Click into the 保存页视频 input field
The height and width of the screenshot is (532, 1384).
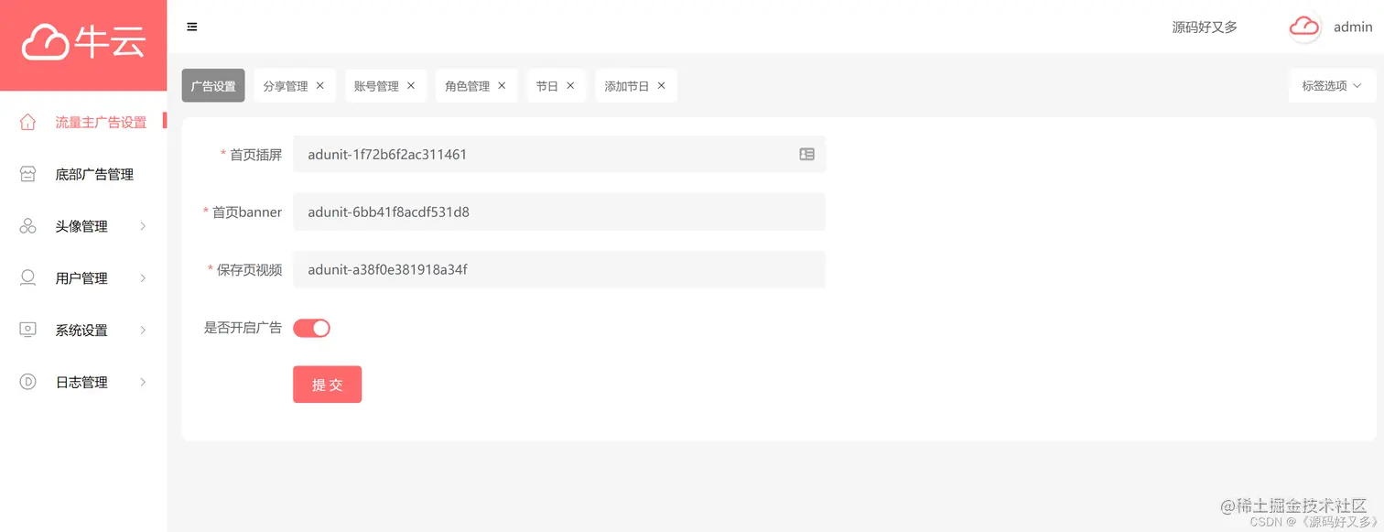(559, 269)
